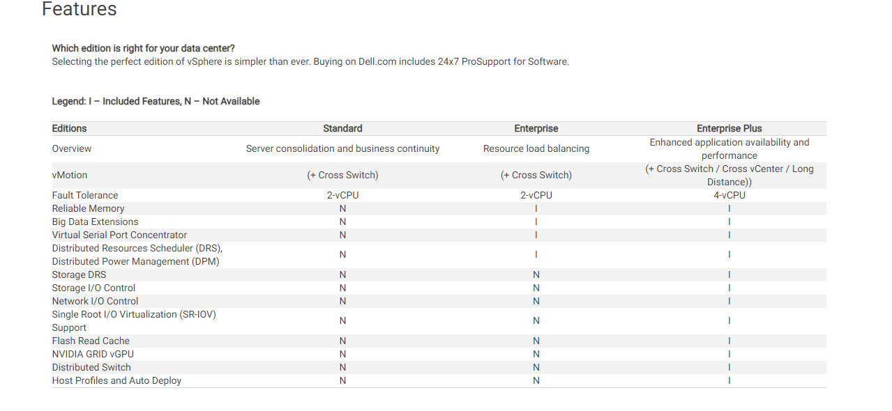Click the Fault Tolerance row label
892x411 pixels.
click(x=85, y=195)
